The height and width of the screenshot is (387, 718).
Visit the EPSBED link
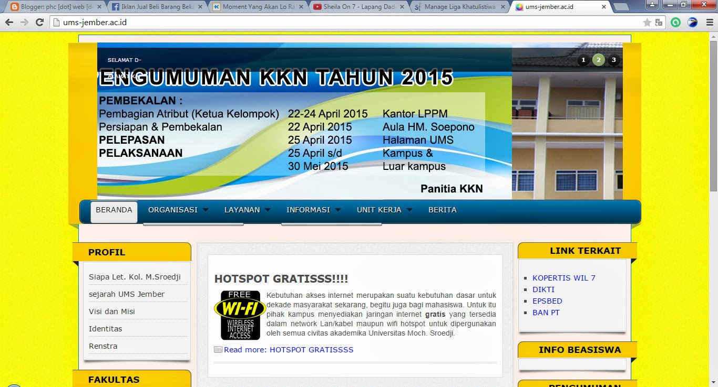point(547,301)
